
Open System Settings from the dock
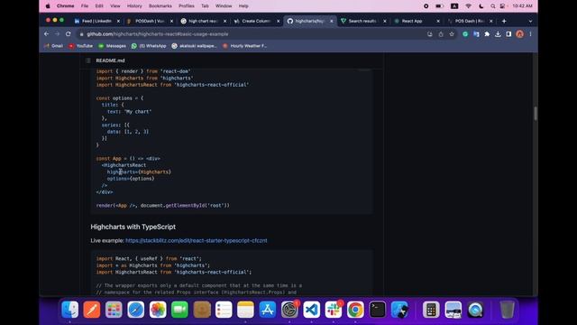coord(289,310)
